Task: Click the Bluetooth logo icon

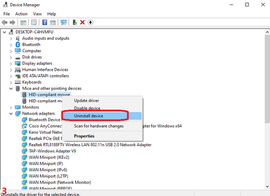Action: [18, 45]
